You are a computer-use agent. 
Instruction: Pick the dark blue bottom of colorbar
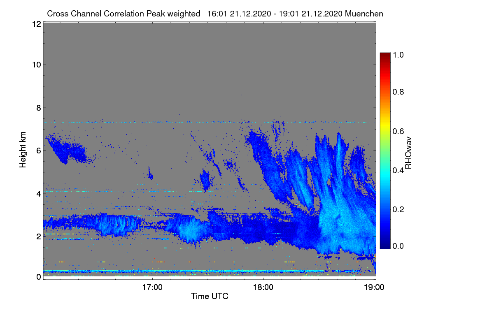click(385, 246)
